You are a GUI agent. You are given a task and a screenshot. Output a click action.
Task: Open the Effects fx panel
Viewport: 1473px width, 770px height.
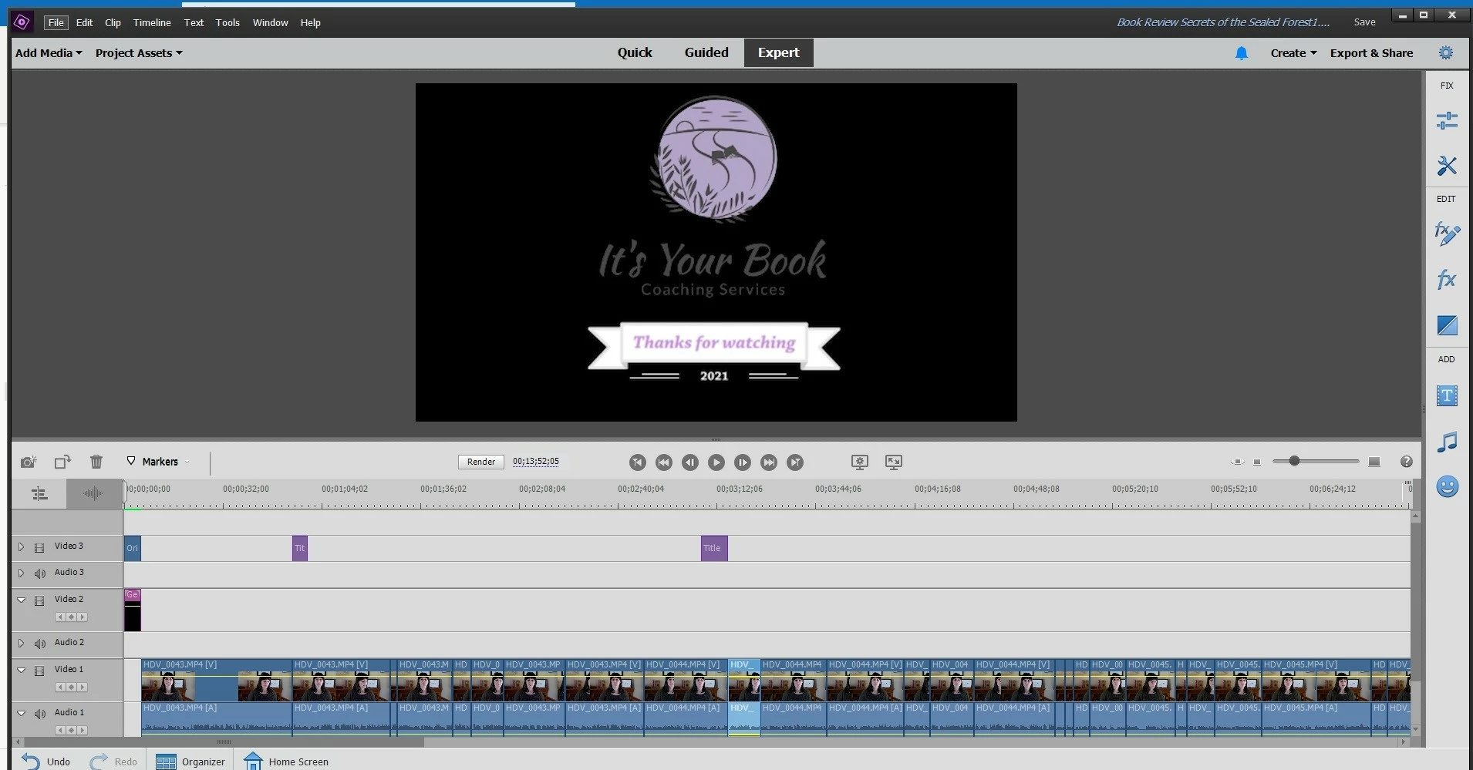tap(1447, 279)
